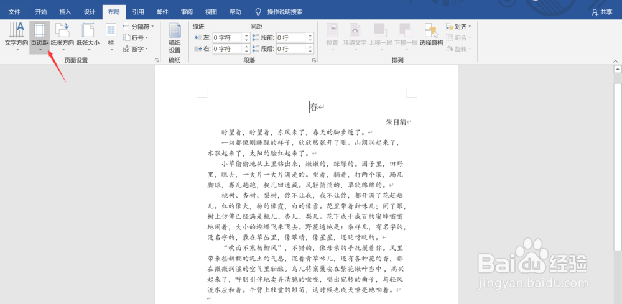622x304 pixels.
Task: Click the paragraph starting 盼望着，盼望着
Action: click(294, 132)
